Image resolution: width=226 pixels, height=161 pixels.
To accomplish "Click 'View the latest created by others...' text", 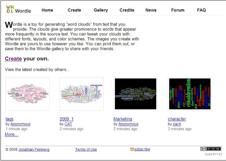I will coord(37,70).
